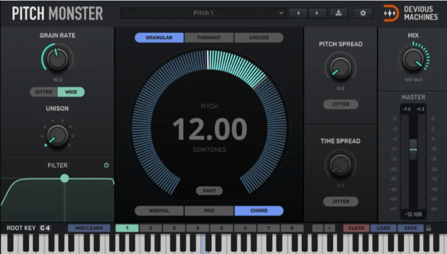Select chord slot 5
The width and height of the screenshot is (447, 254).
pos(221,228)
